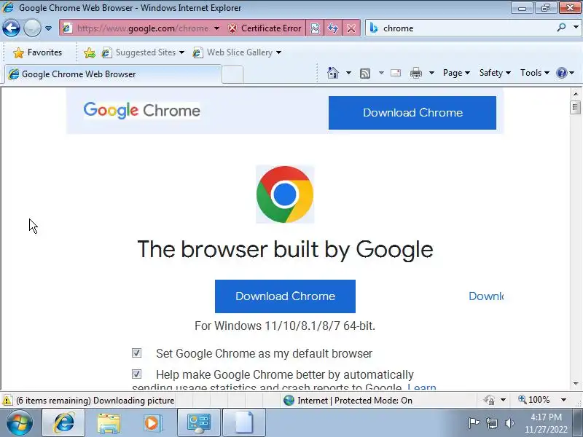Open a new blank tab

(232, 75)
